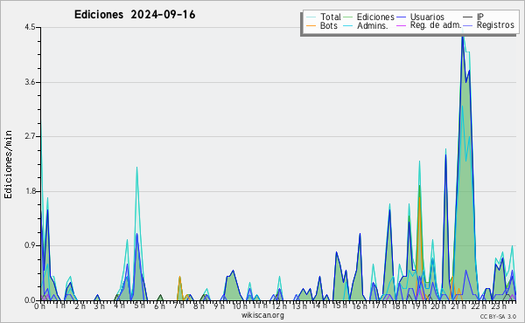Image resolution: width=525 pixels, height=323 pixels.
Task: Click the '19 h' x-axis label
Action: [419, 306]
